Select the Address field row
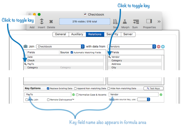This screenshot has width=181, height=127. [135, 64]
